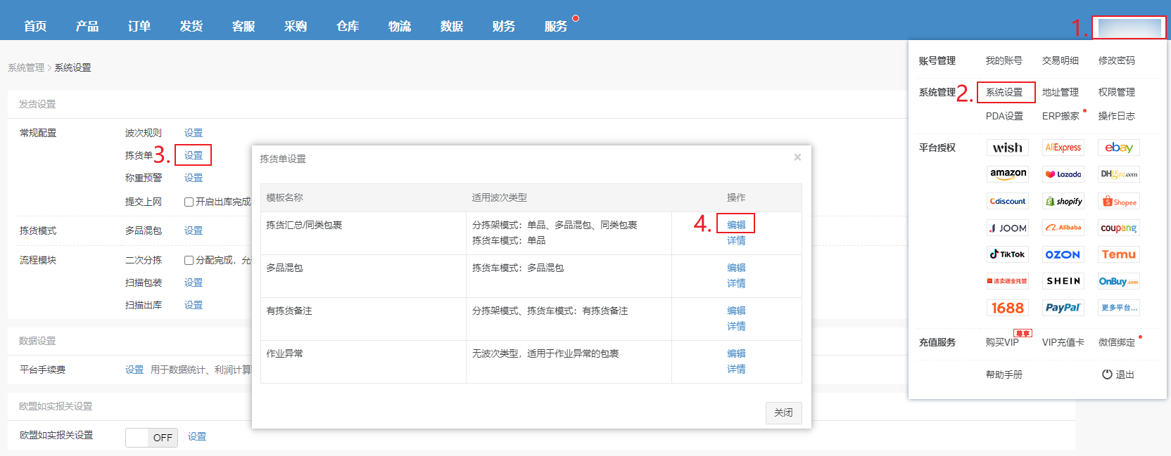Open the 发货 menu
The image size is (1171, 456).
191,26
